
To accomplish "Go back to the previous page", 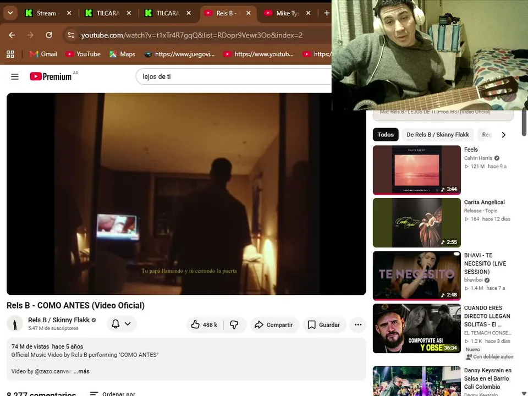I will pos(12,35).
